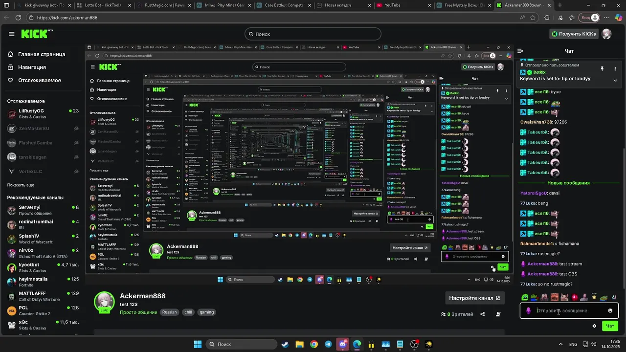Expand followed channels via Показать еще
Screen dimensions: 626x352
coord(21,185)
